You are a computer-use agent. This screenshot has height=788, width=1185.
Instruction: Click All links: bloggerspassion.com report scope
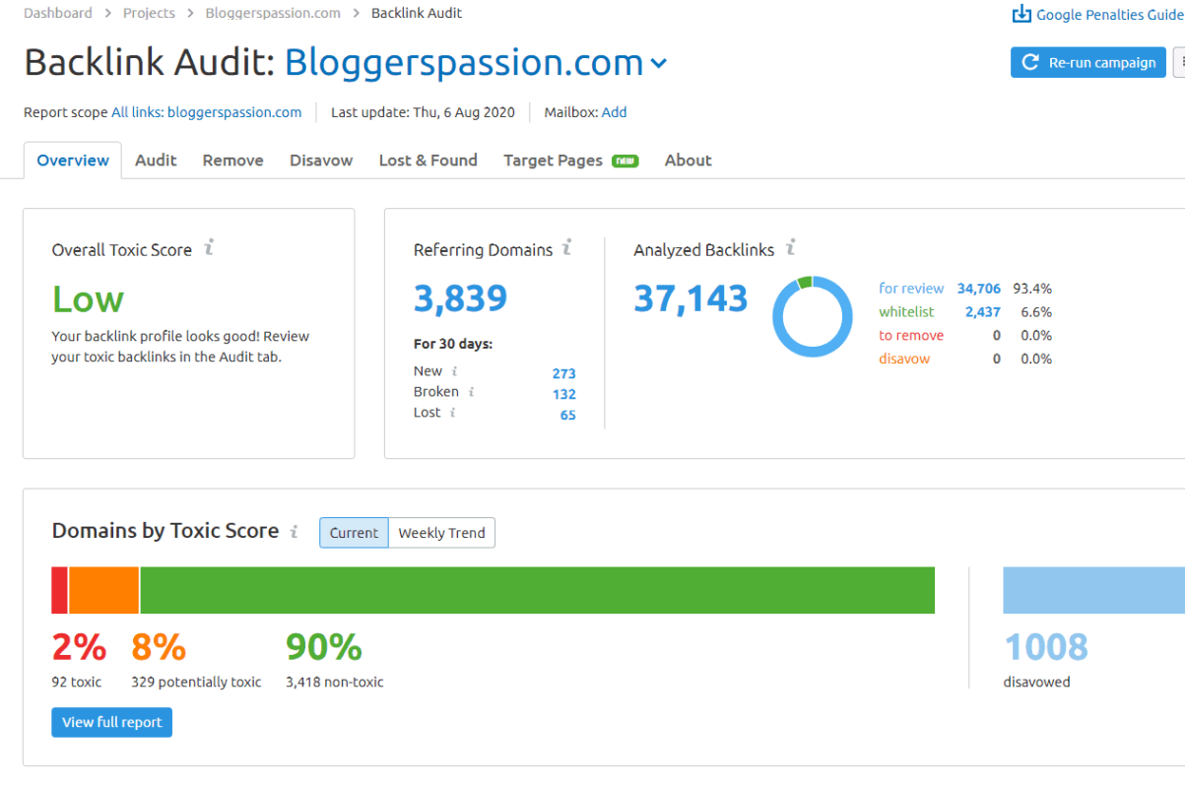(207, 112)
